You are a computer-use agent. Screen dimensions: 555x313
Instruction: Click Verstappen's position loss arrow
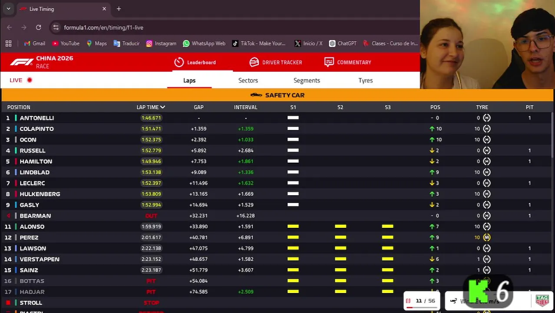[432, 259]
